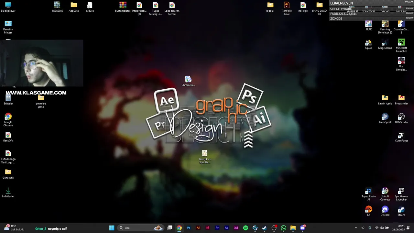The width and height of the screenshot is (414, 233).
Task: Open the İndirilenler downloads shortcut
Action: click(x=8, y=193)
